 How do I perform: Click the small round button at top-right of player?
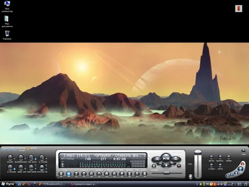click(243, 151)
